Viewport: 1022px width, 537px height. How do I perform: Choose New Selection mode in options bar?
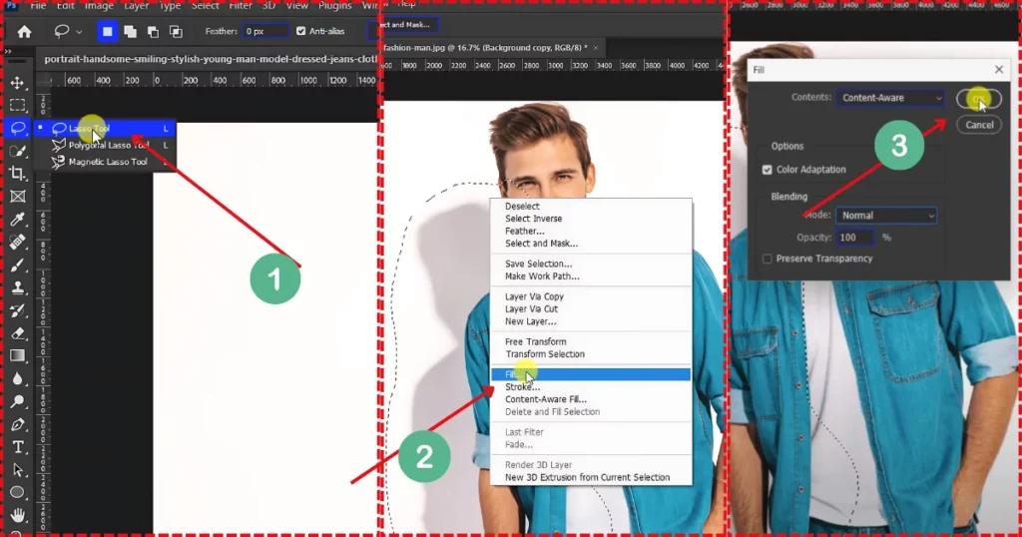(x=107, y=31)
